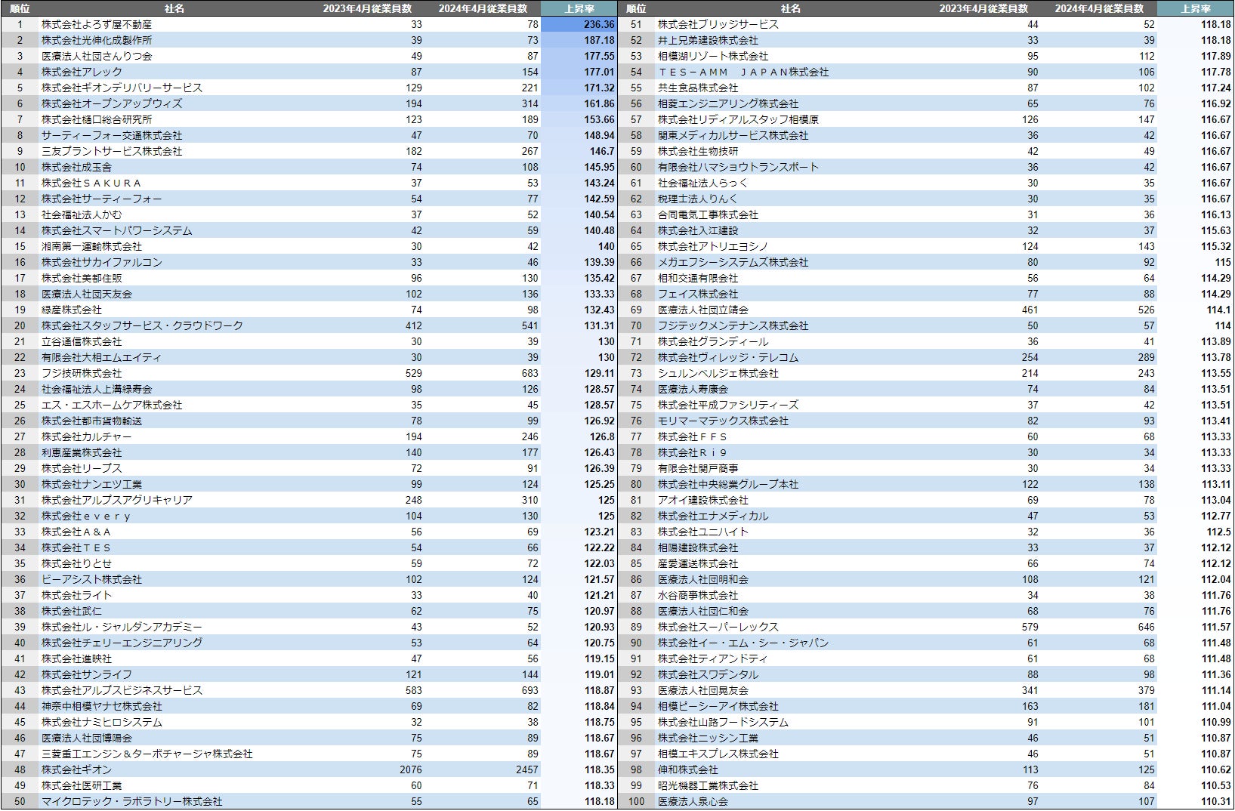1235x811 pixels.
Task: Click 井上兄弟建設株式会社 name cell
Action: point(708,40)
